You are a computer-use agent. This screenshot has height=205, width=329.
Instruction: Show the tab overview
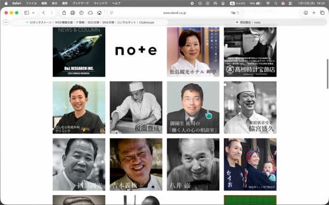pos(322,13)
